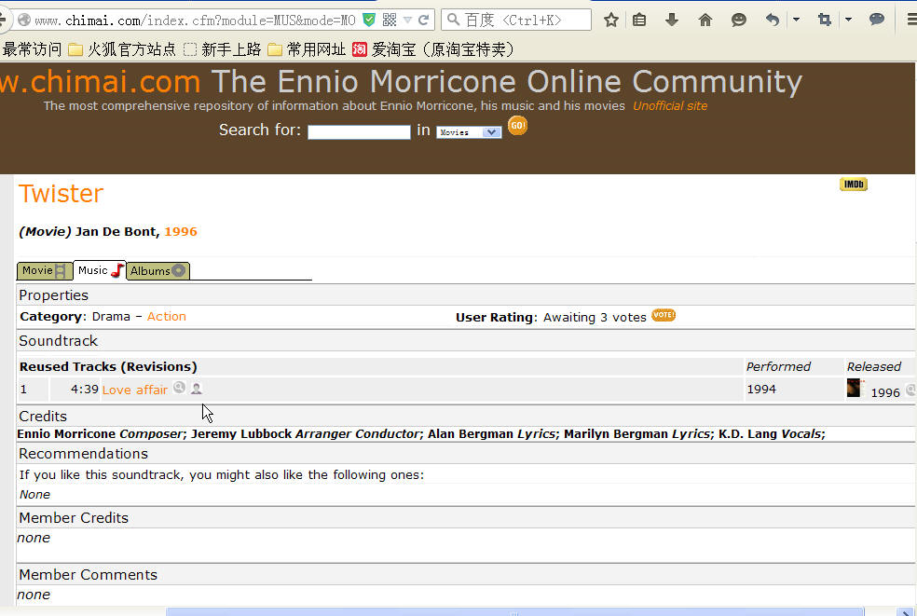Click the globe site identity icon
This screenshot has height=616, width=917.
pyautogui.click(x=24, y=21)
